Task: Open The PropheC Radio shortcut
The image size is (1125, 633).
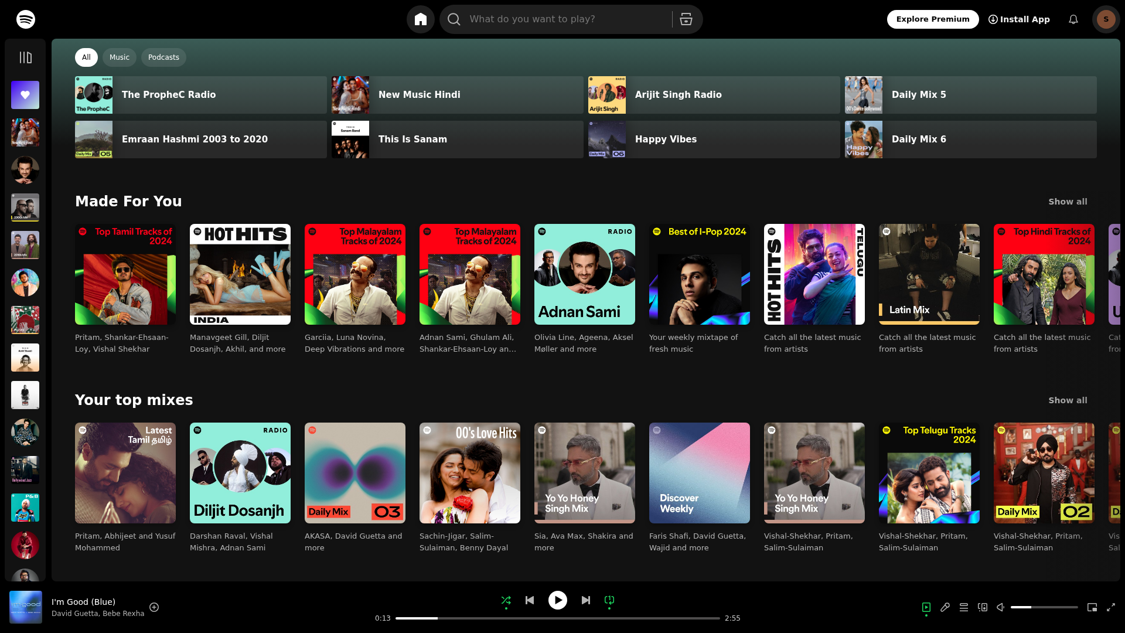Action: click(x=201, y=95)
